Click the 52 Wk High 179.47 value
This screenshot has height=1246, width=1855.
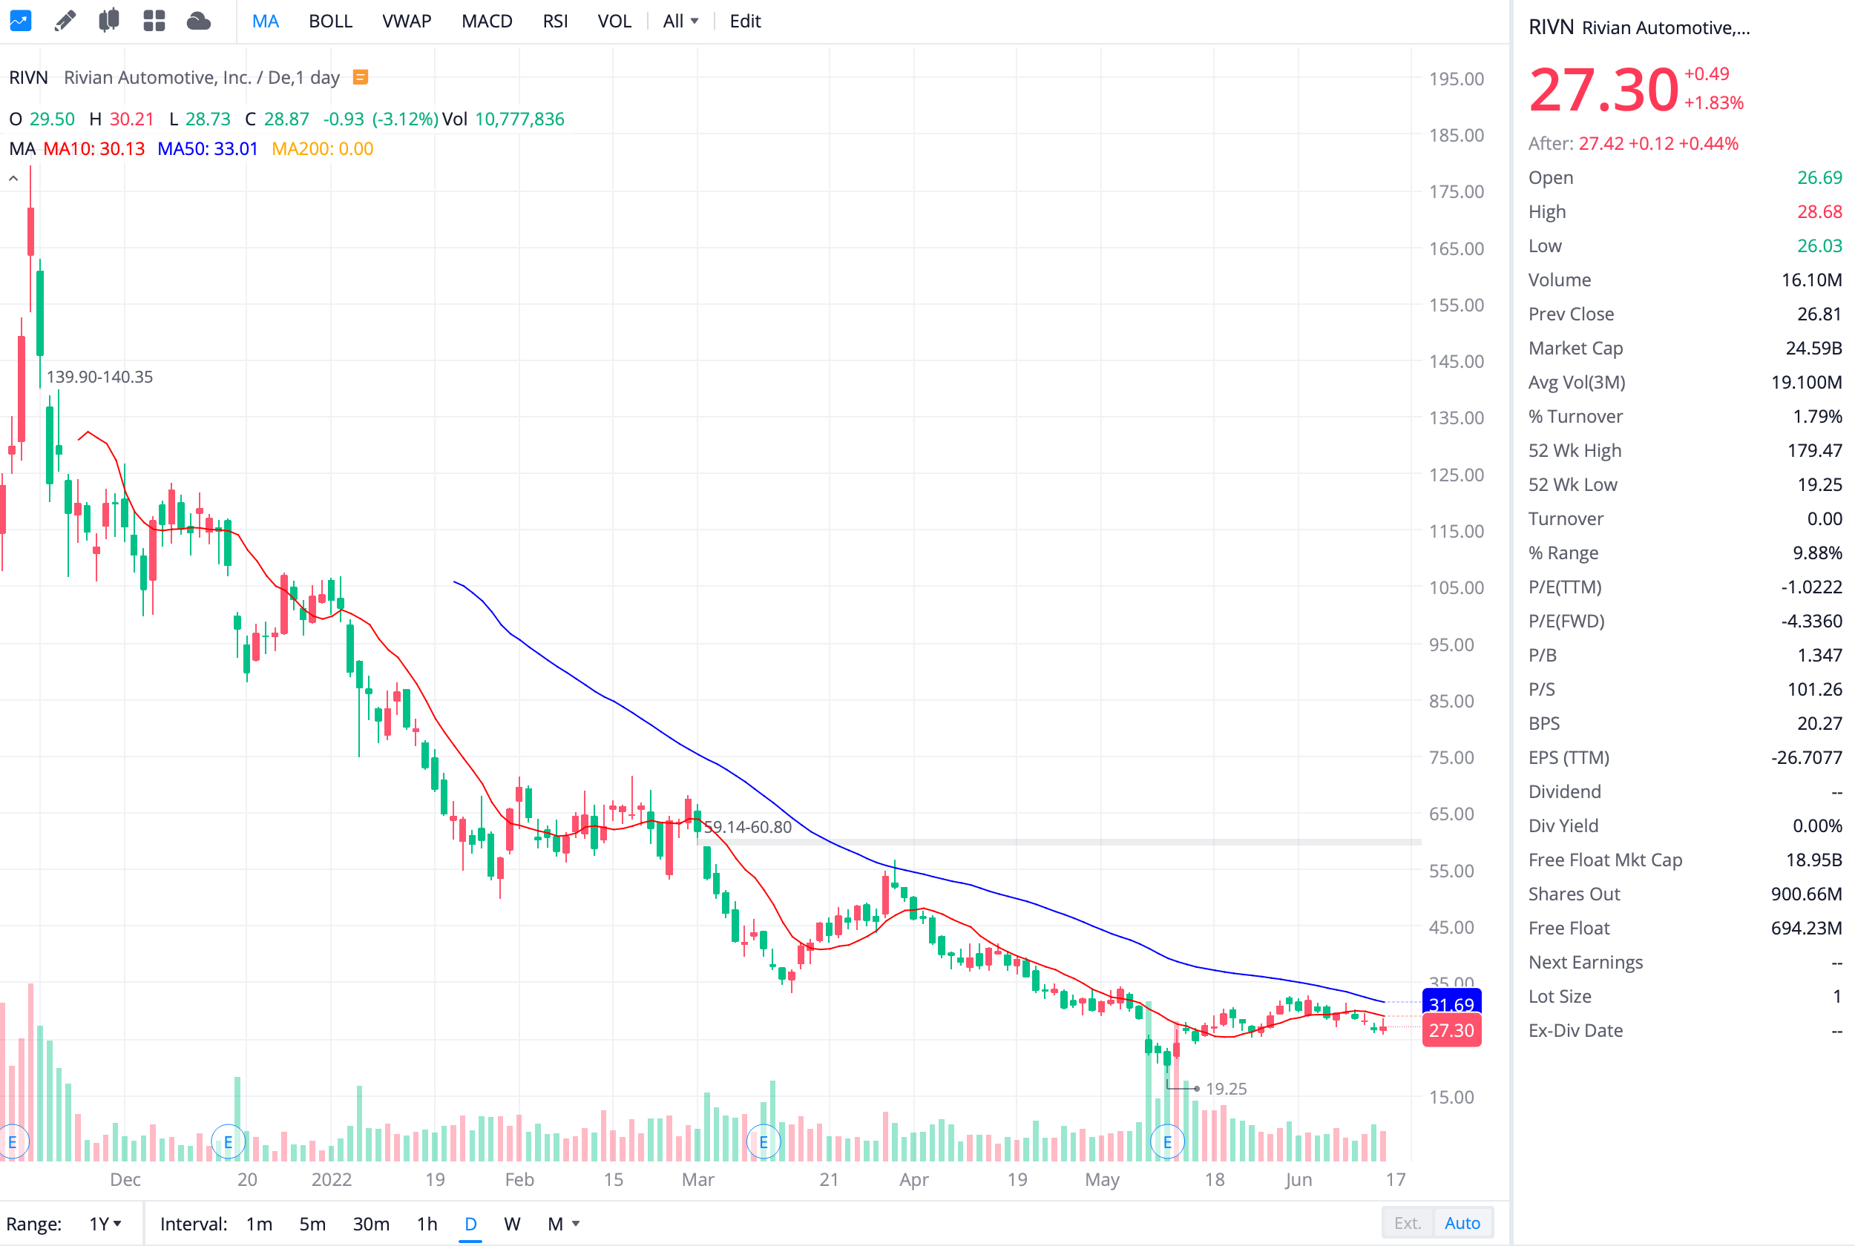[x=1814, y=451]
